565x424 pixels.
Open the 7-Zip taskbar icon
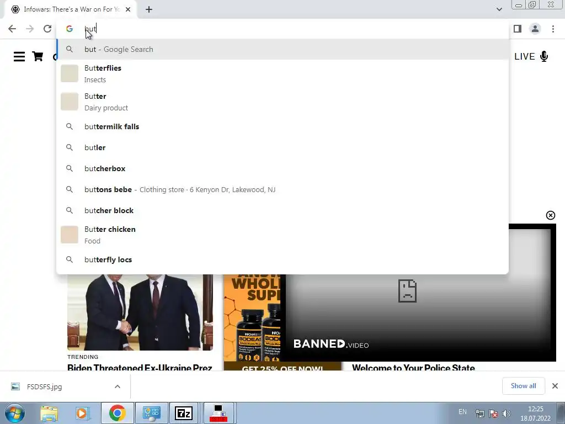[x=184, y=413]
